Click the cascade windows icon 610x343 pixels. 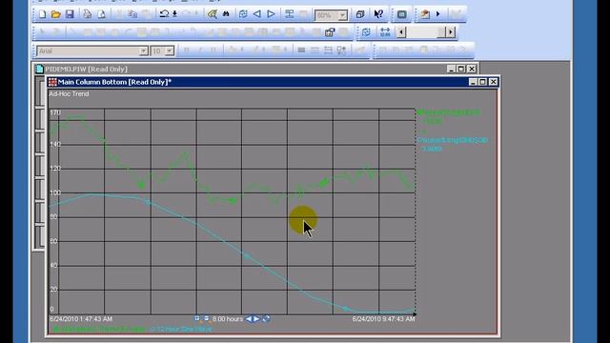pyautogui.click(x=360, y=14)
